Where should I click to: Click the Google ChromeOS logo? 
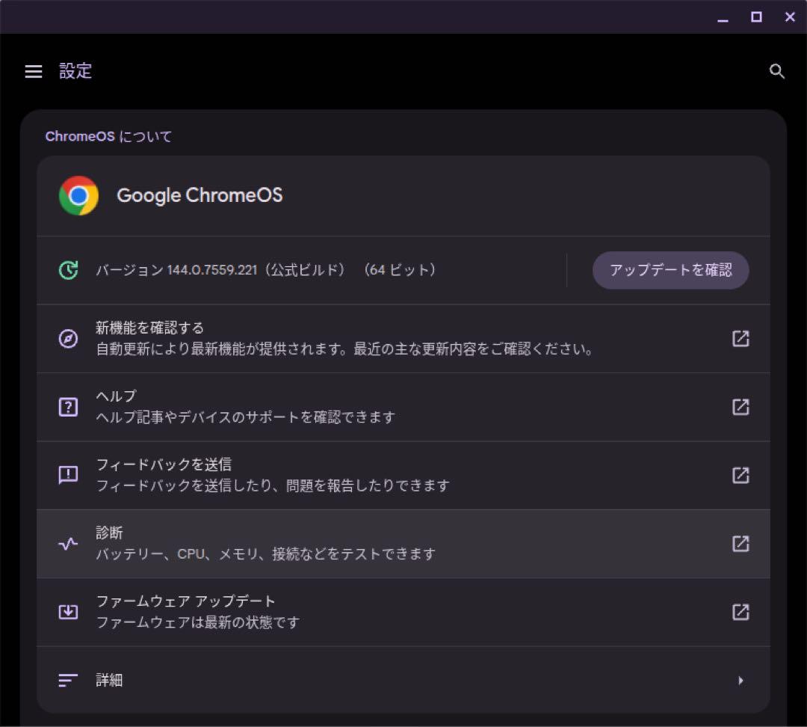(x=78, y=195)
